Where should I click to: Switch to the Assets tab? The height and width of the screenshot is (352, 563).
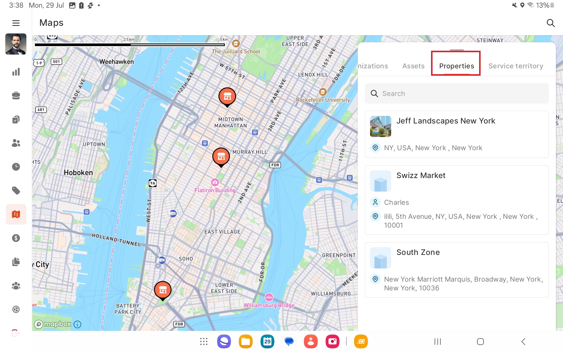(413, 66)
